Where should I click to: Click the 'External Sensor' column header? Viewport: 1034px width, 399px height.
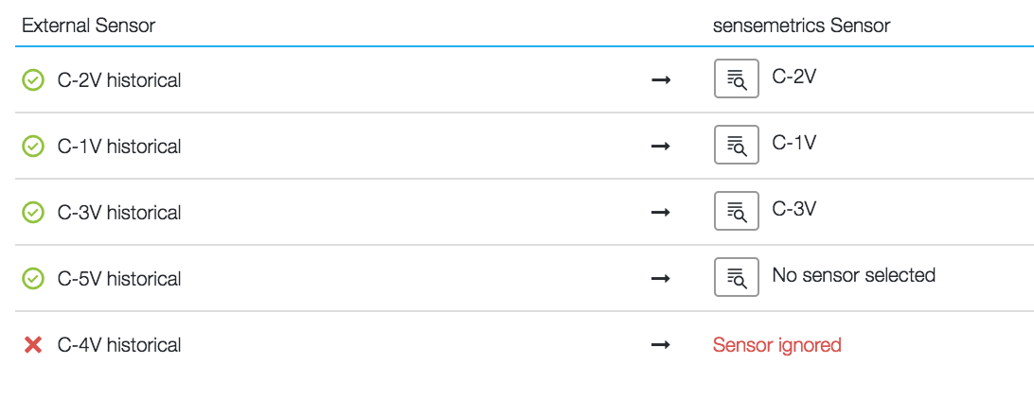tap(88, 26)
